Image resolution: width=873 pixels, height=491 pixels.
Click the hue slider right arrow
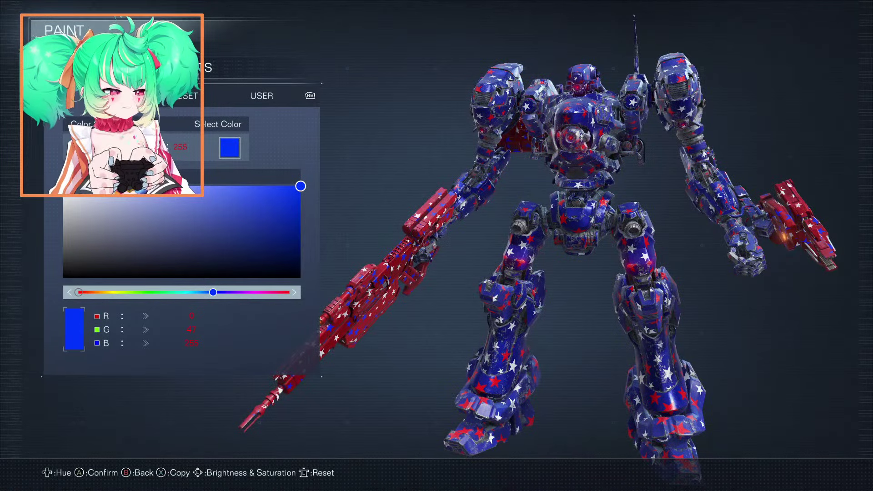pyautogui.click(x=294, y=292)
